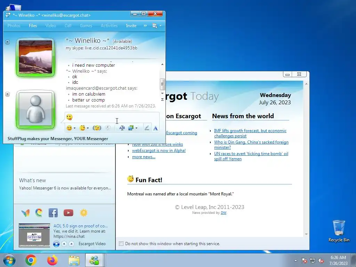Open the Qin Gang foreign minister link
Image resolution: width=356 pixels, height=267 pixels.
click(251, 145)
